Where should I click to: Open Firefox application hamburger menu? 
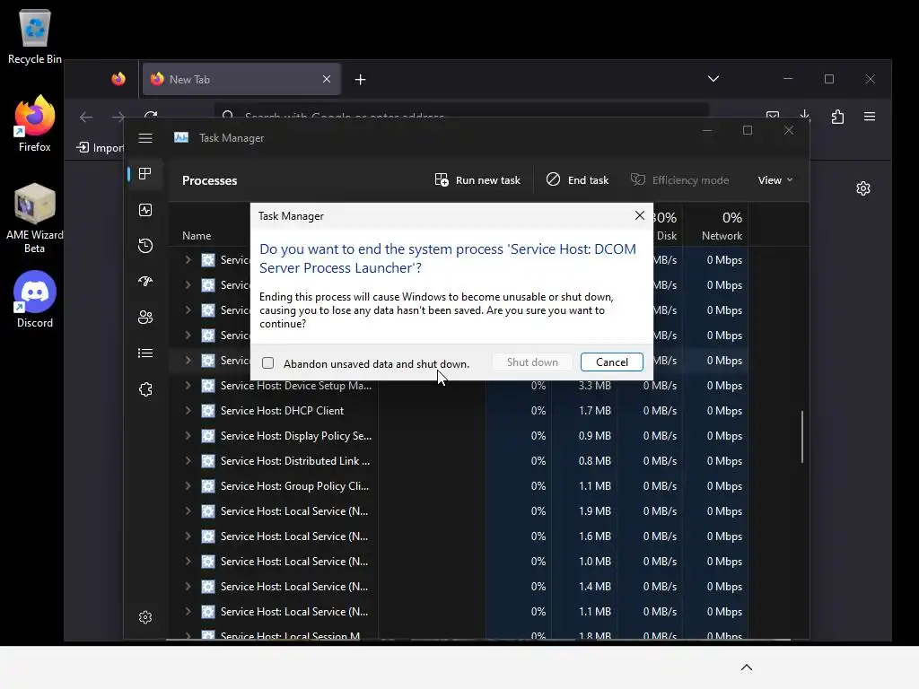870,117
